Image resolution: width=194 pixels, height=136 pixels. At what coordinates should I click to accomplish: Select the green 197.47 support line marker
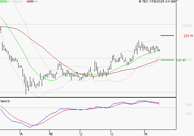pos(168,60)
